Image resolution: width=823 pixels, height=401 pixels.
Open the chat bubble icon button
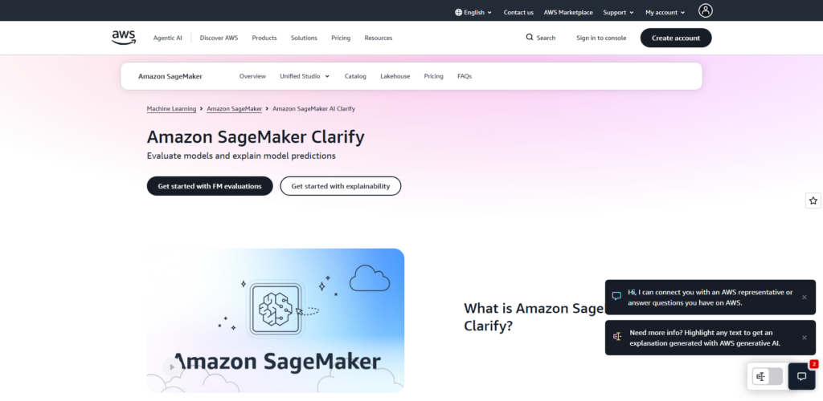pyautogui.click(x=801, y=376)
